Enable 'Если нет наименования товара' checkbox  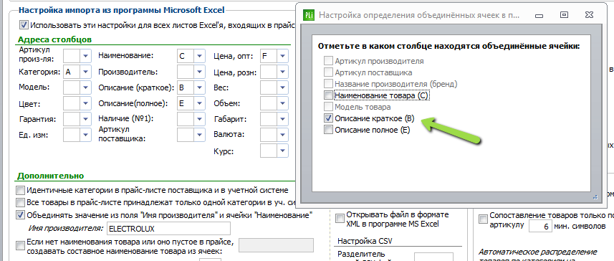20,246
